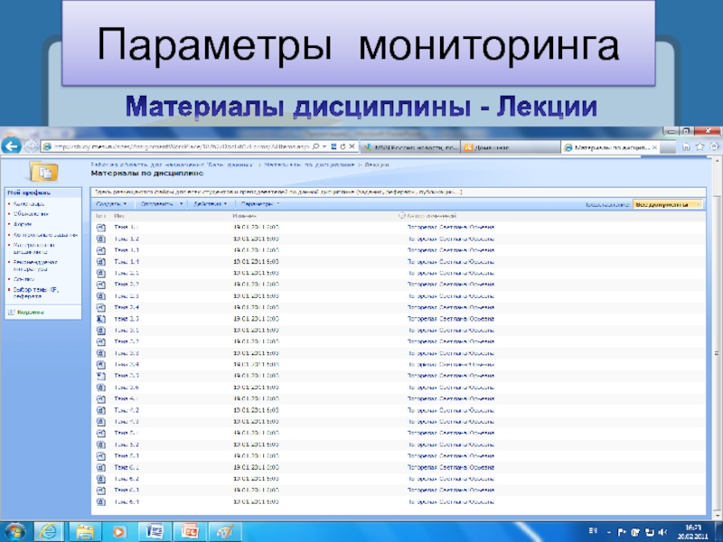
Task: Open the Paint icon on taskbar
Action: [x=225, y=532]
